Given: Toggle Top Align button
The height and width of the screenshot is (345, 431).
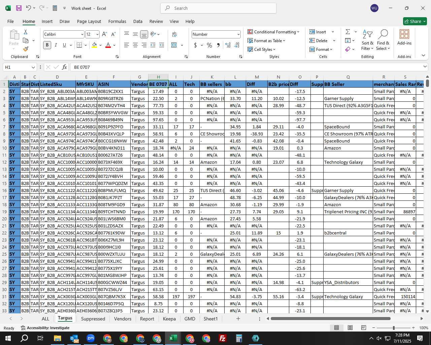Looking at the screenshot, I should pyautogui.click(x=127, y=34).
